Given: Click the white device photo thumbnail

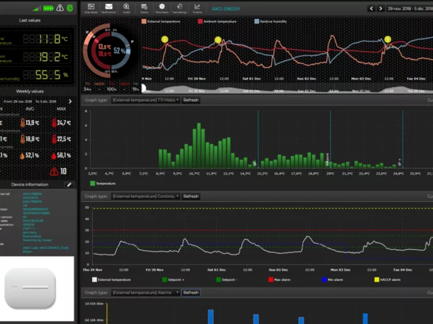Looking at the screenshot, I should tap(37, 289).
